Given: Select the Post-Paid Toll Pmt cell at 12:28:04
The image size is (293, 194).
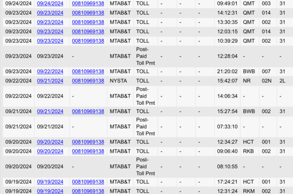Looking at the screenshot, I should coord(146,56).
